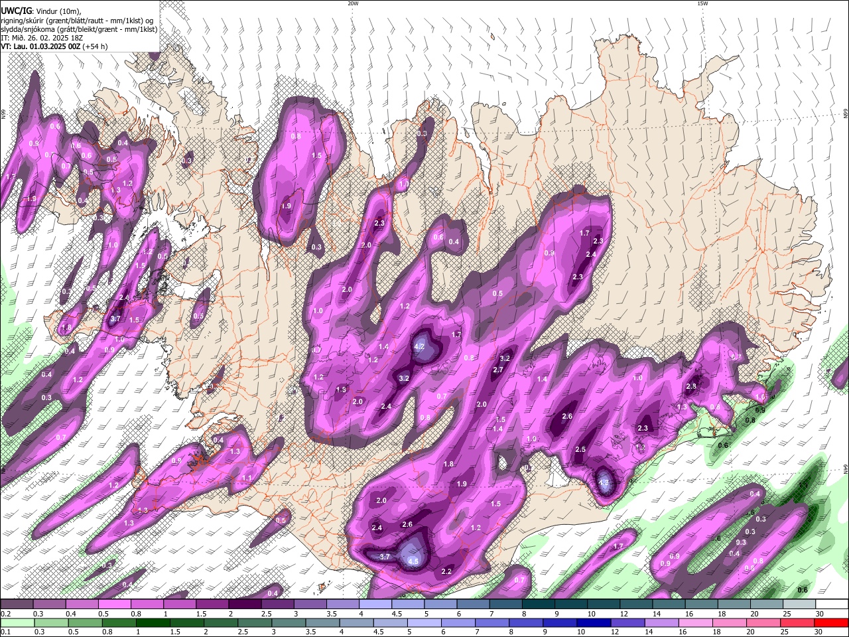Select the 0.3 swatch in the purple legend row
This screenshot has width=849, height=637.
click(49, 604)
